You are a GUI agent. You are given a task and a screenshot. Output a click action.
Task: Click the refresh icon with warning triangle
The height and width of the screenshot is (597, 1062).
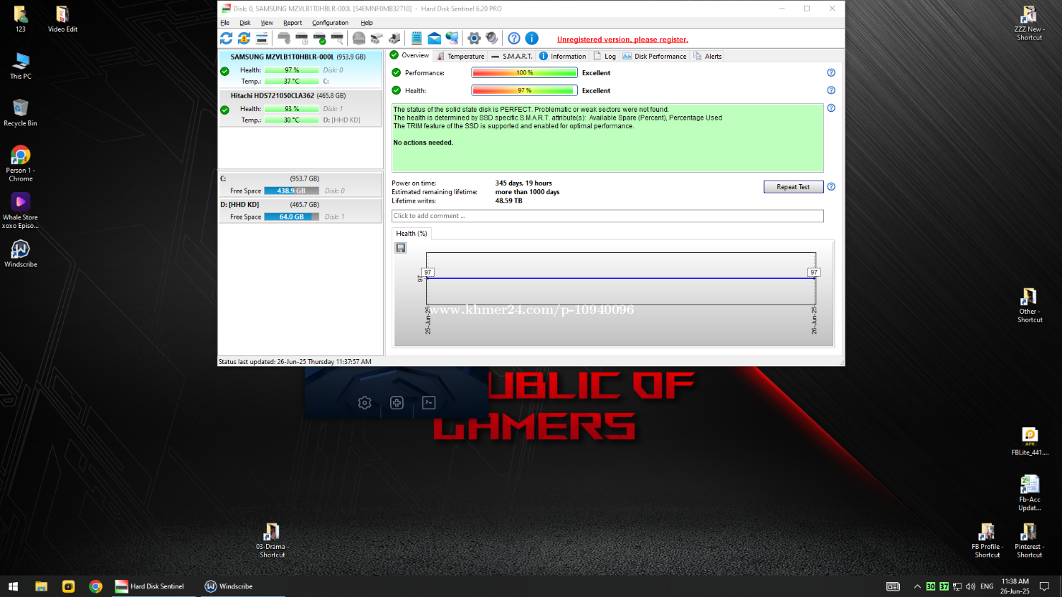pyautogui.click(x=244, y=38)
